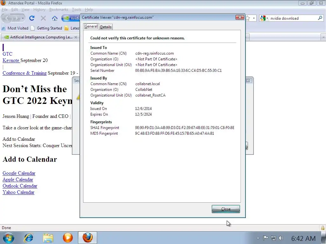Click the volume speaker tray icon

281,238
